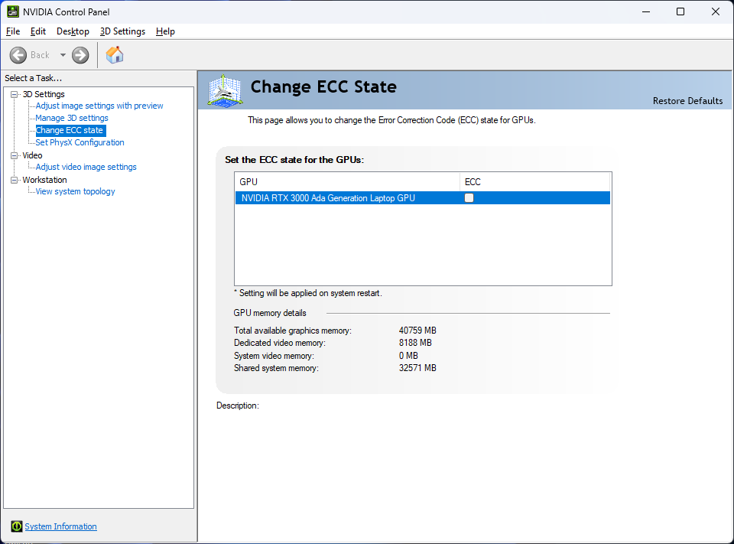Click the Back arrow icon

[18, 55]
